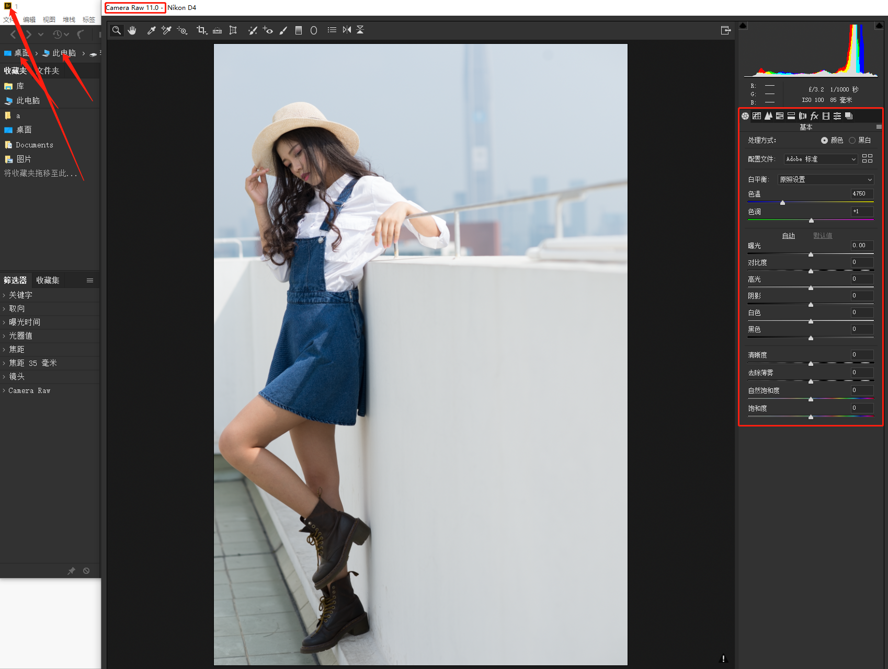888x669 pixels.
Task: Select the Hand tool
Action: click(132, 30)
